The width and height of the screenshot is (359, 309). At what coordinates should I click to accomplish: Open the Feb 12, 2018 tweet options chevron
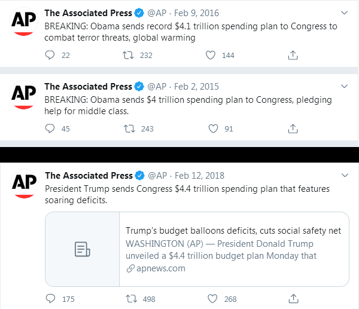(345, 175)
